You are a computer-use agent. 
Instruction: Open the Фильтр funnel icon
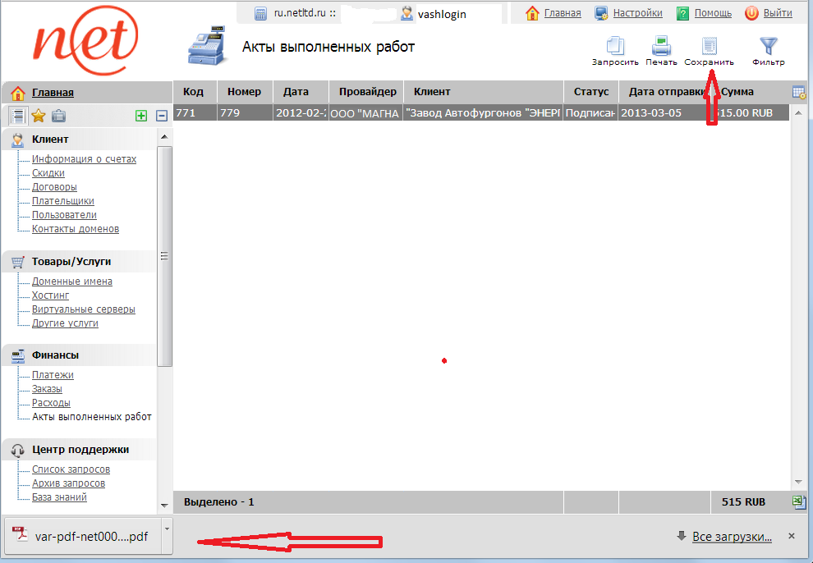[x=768, y=47]
